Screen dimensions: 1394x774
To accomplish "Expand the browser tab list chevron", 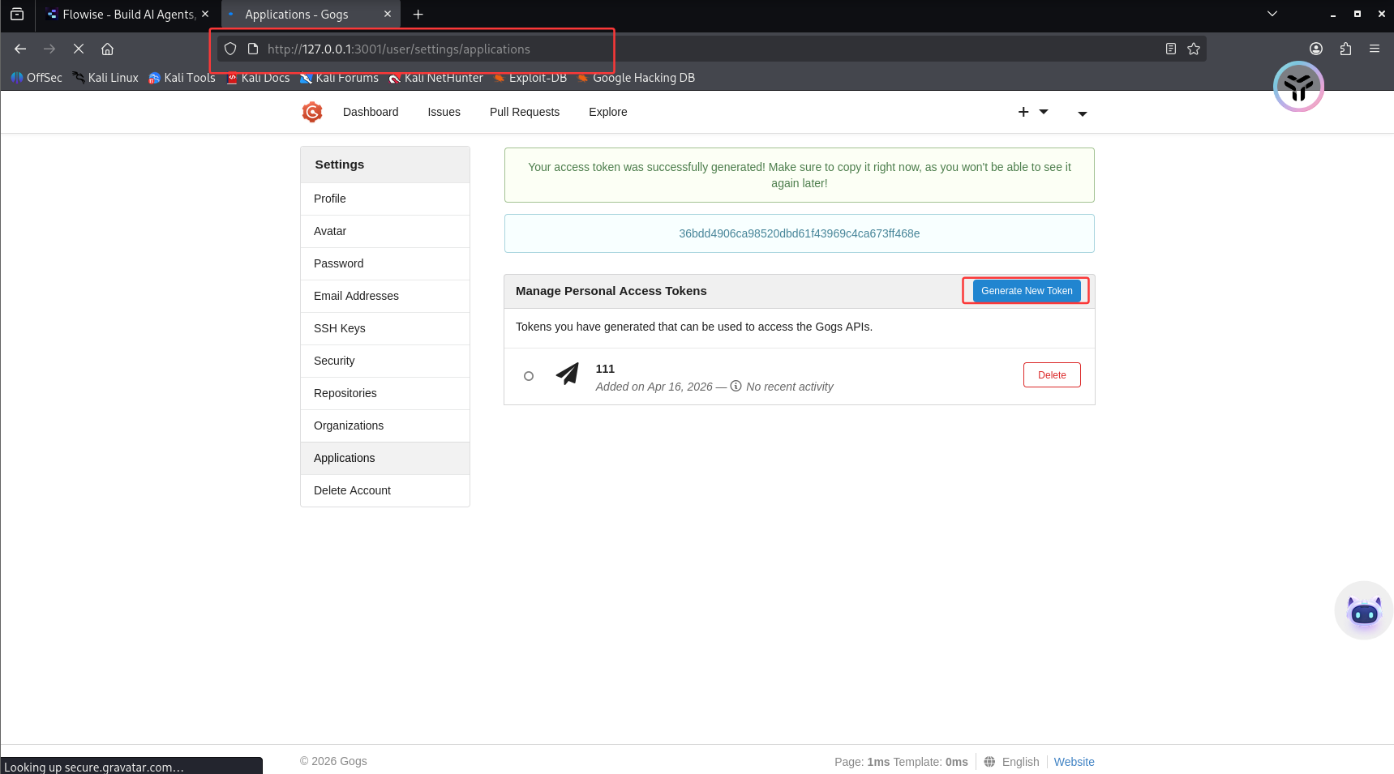I will pyautogui.click(x=1272, y=14).
